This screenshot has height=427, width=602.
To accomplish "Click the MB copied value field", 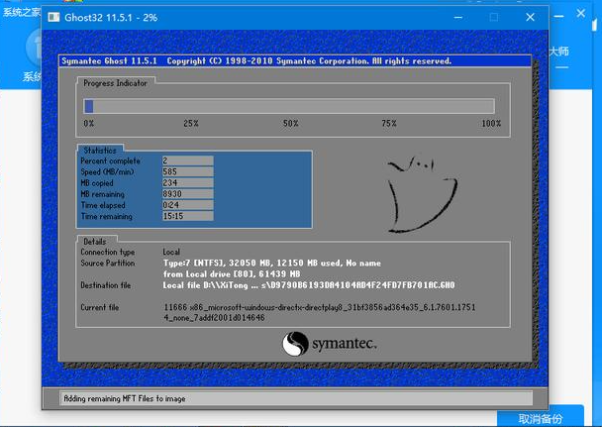I will [186, 182].
